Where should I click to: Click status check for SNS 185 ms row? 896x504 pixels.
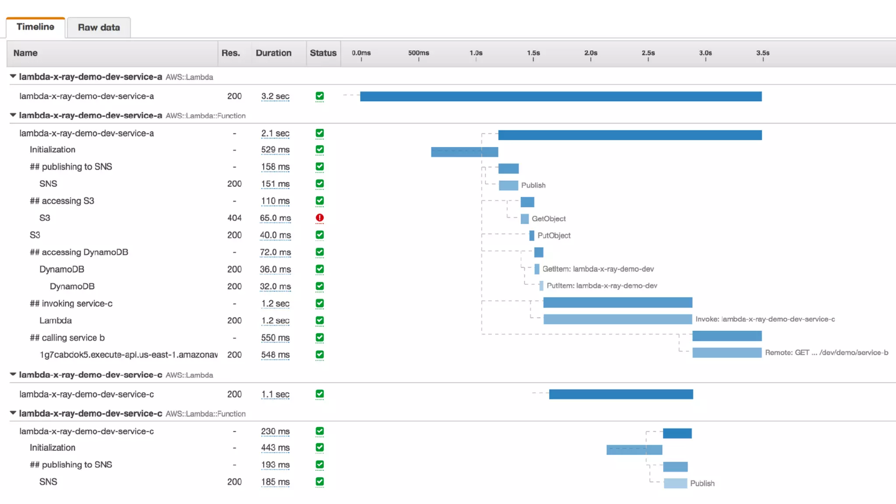pos(320,482)
